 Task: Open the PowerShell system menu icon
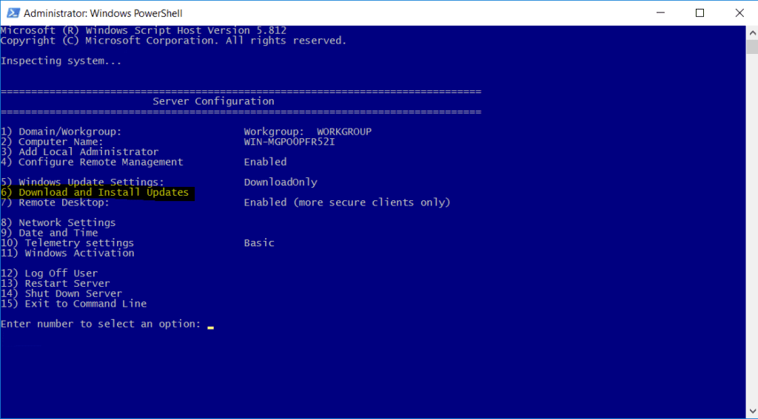click(12, 13)
